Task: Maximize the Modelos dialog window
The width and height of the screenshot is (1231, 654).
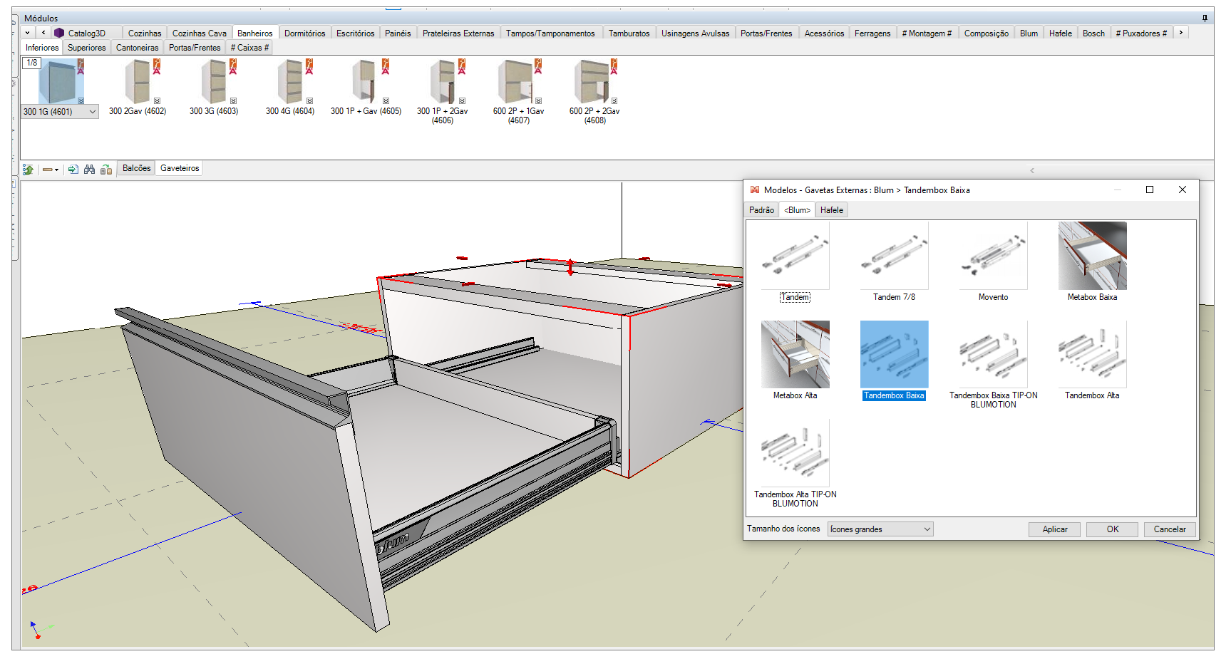Action: 1150,190
